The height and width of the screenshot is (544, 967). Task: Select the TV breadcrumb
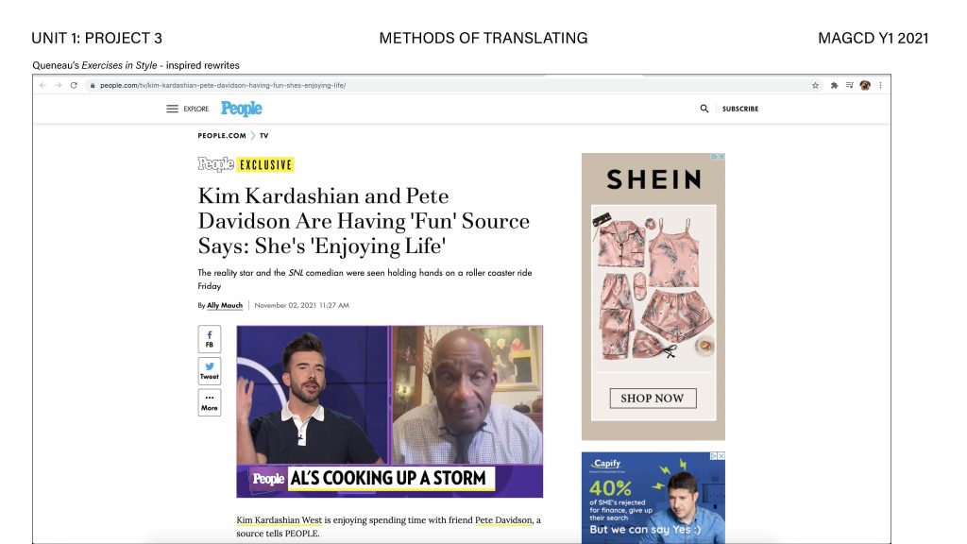point(264,136)
